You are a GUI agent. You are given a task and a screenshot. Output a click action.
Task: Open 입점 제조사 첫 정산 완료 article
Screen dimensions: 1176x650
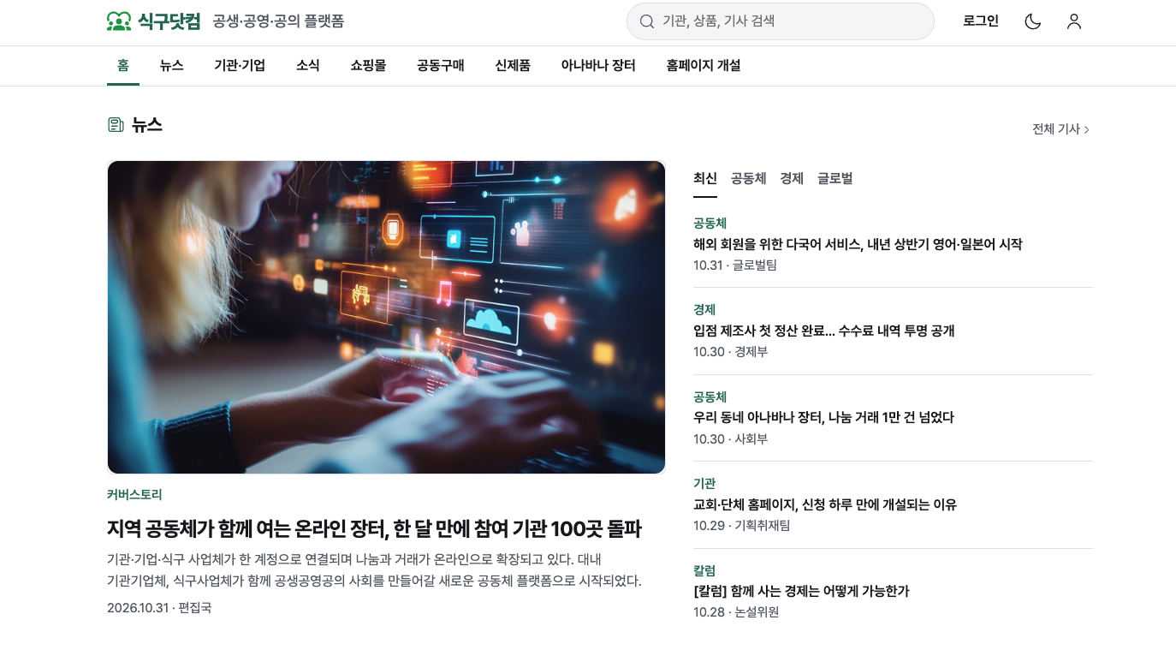[823, 331]
